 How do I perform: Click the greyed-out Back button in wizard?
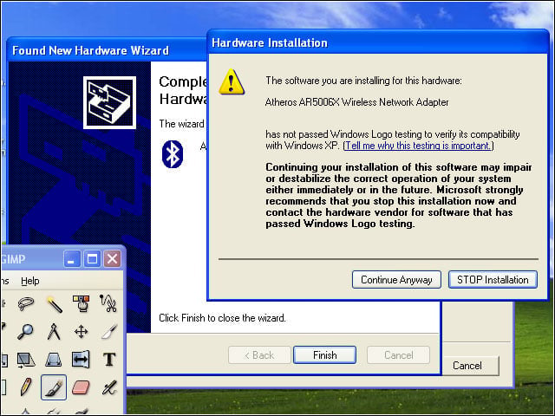coord(259,355)
